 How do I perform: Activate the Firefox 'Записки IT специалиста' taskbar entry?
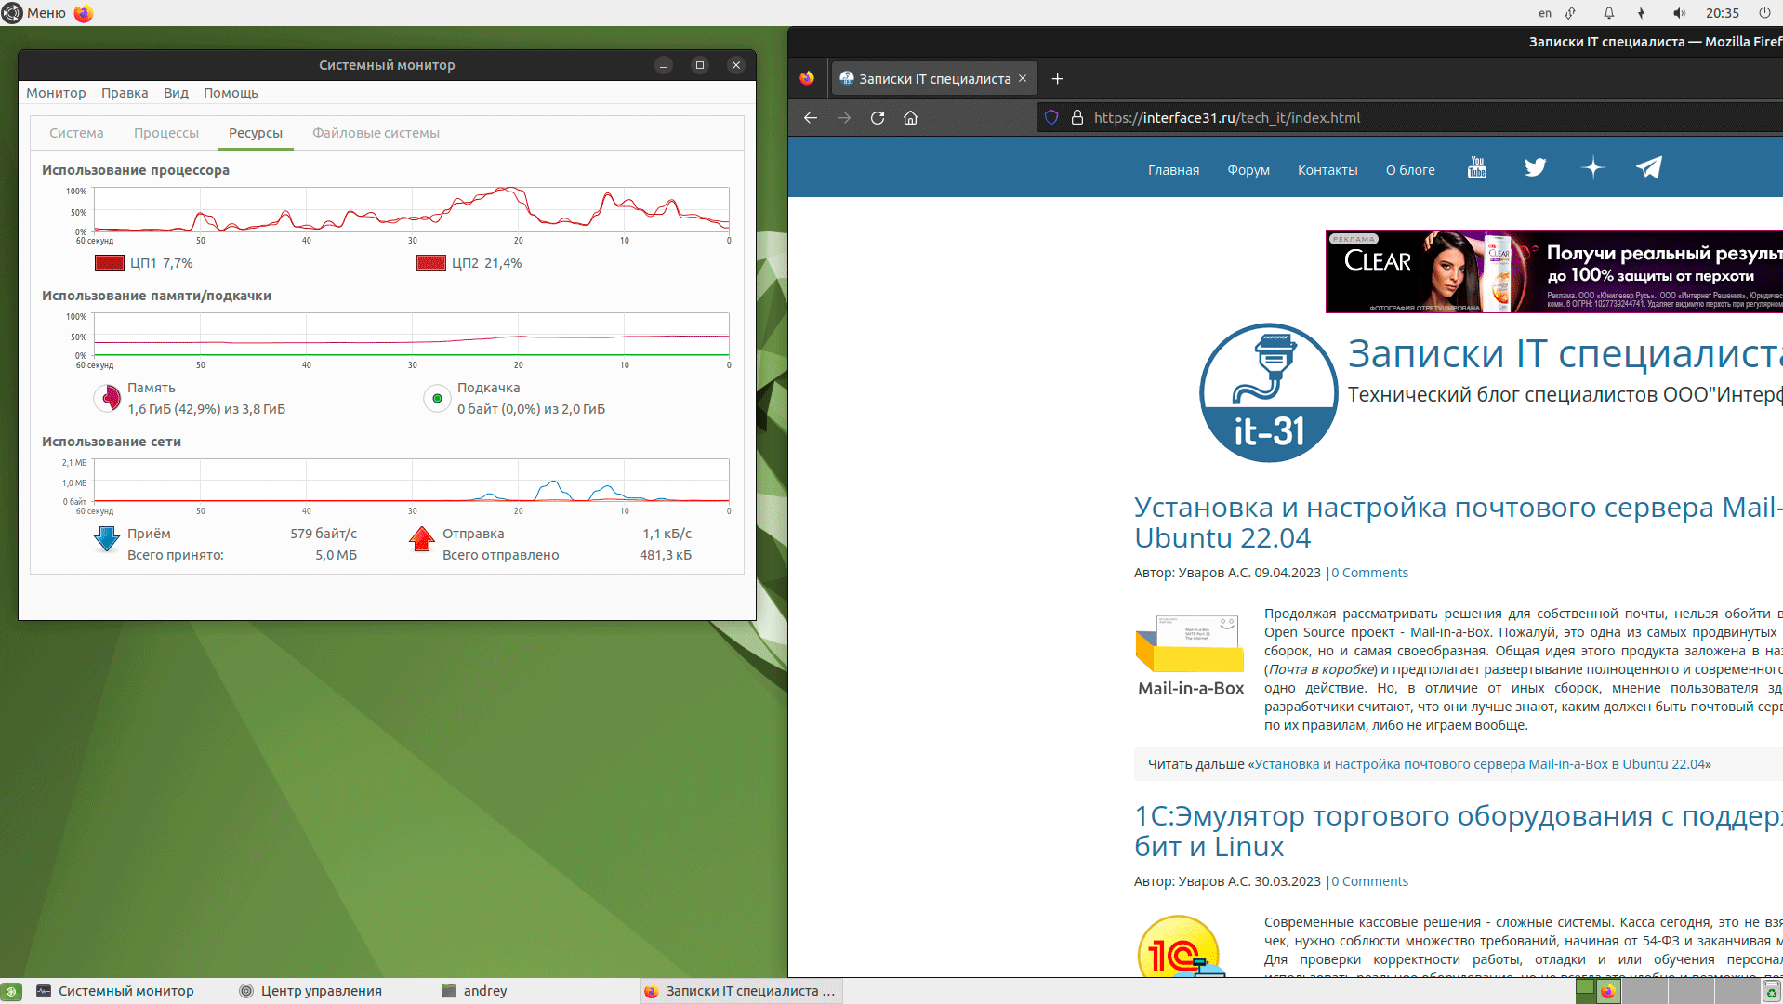pyautogui.click(x=741, y=991)
